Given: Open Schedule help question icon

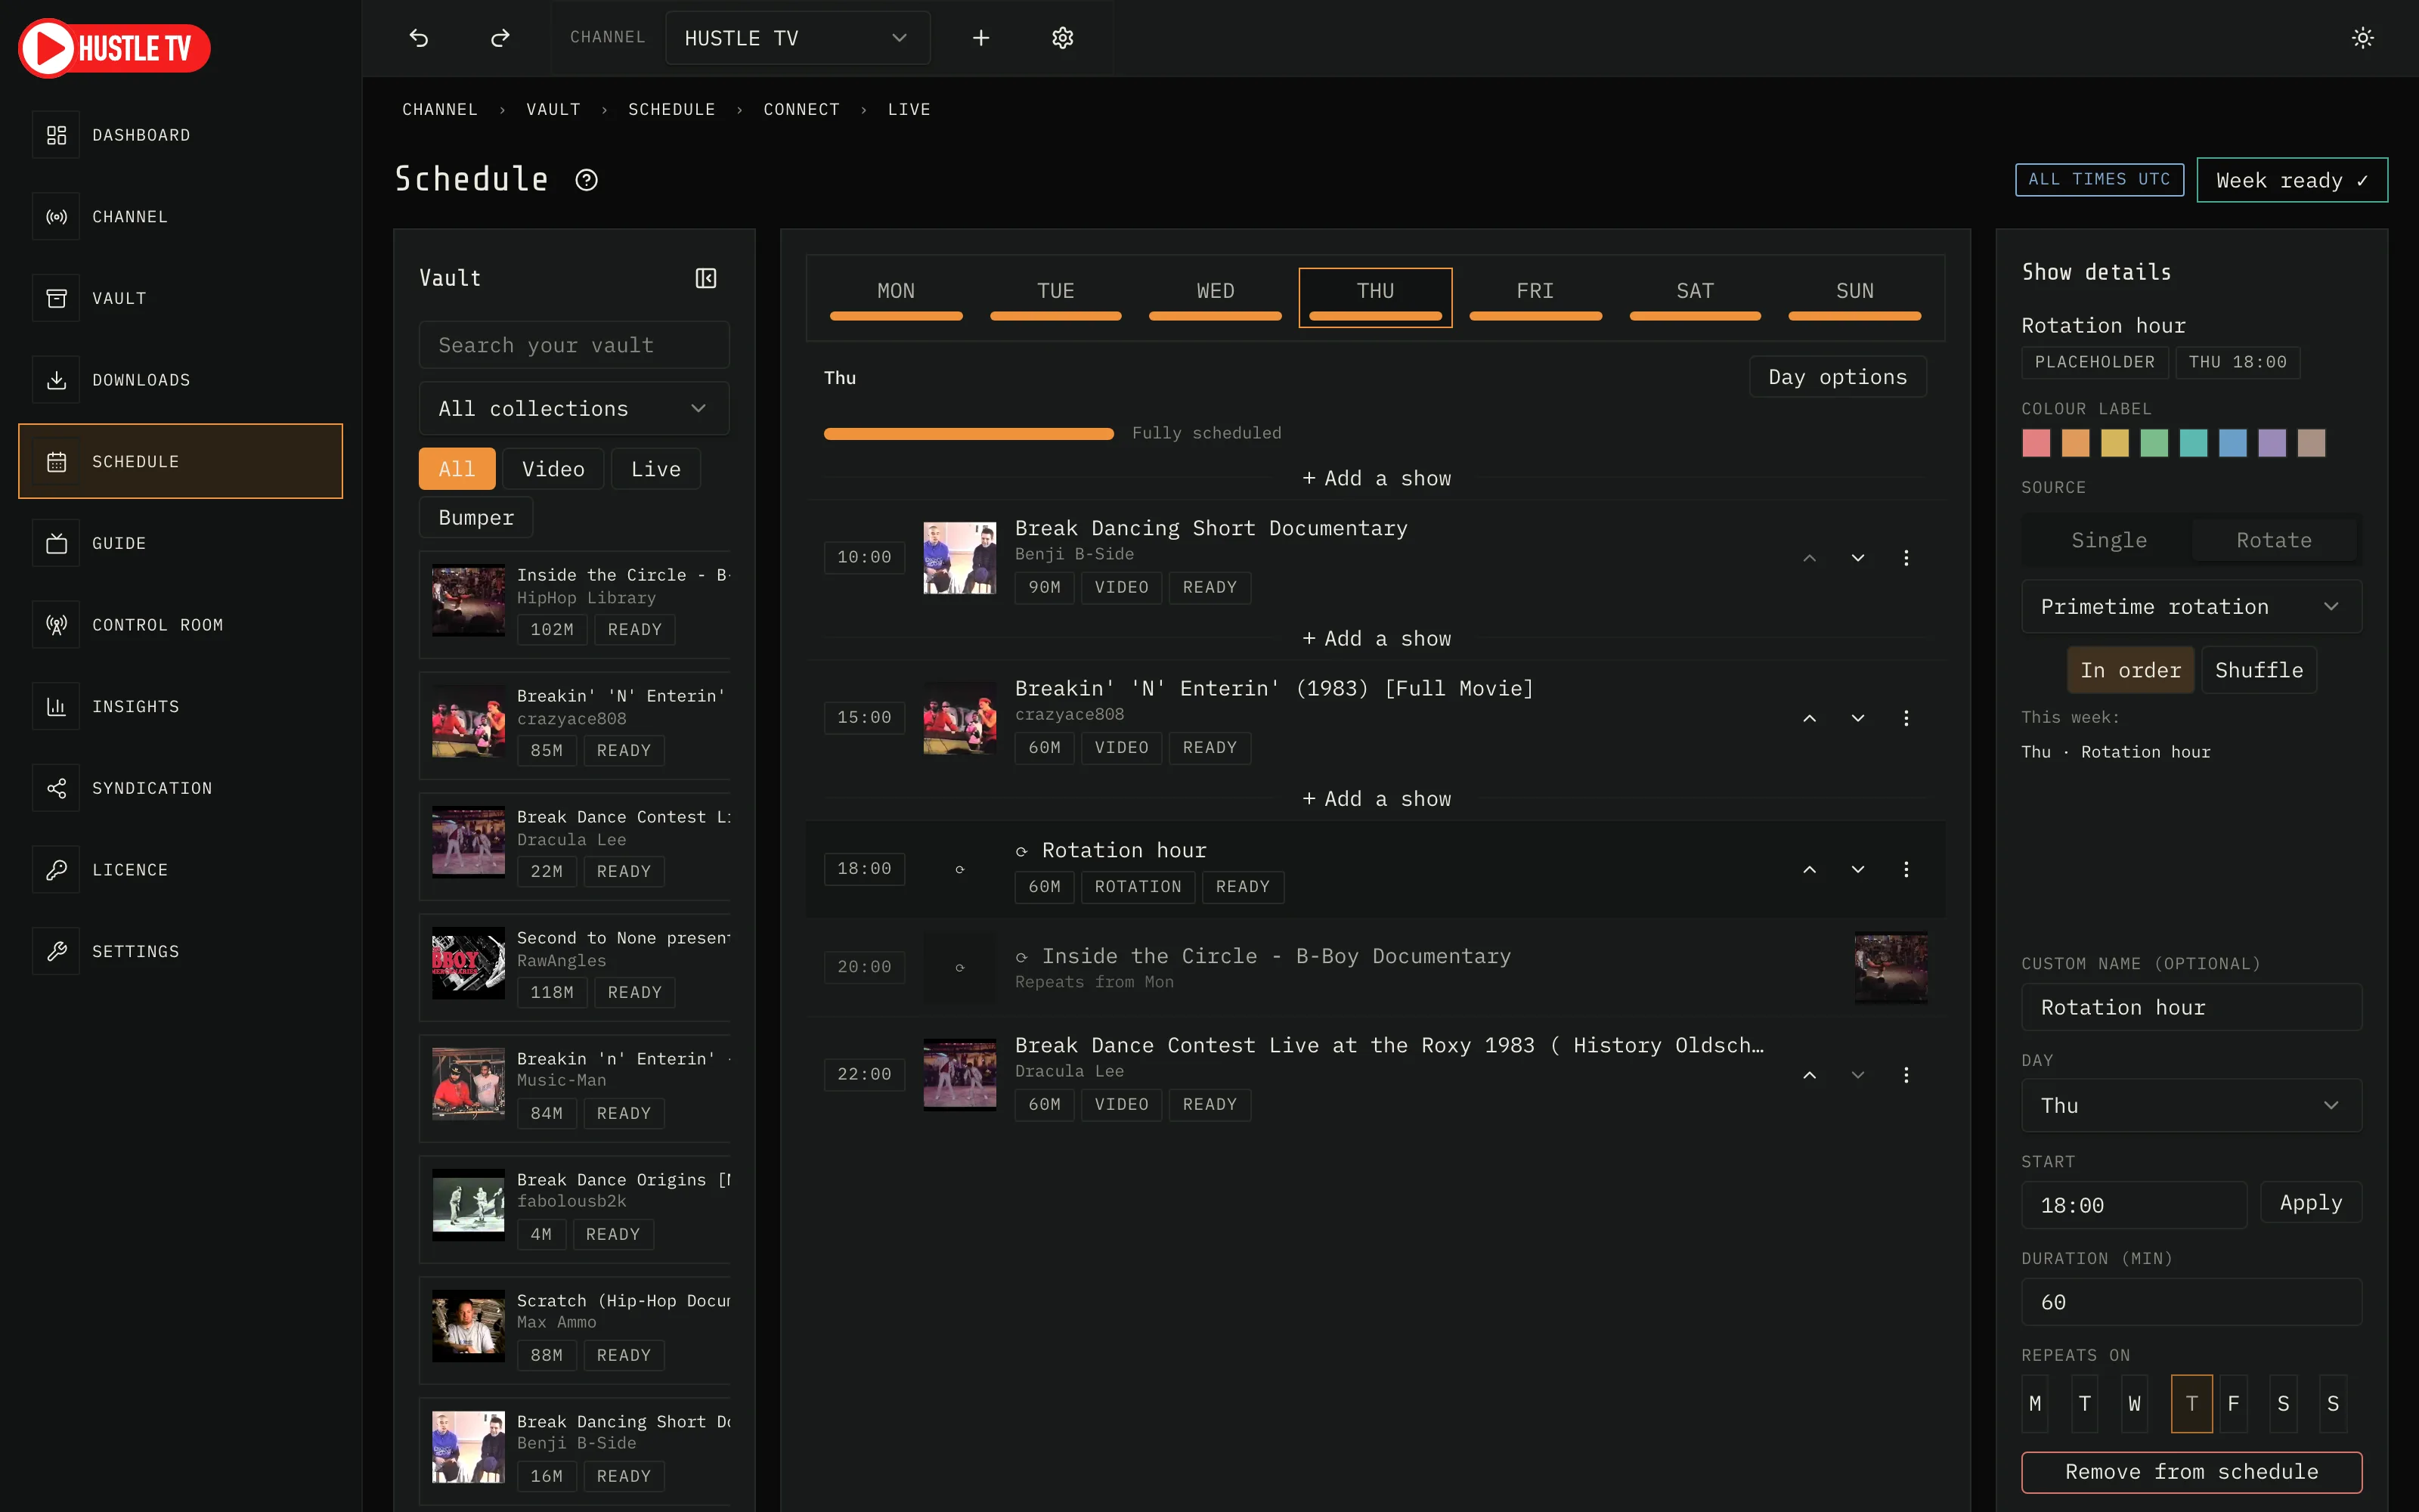Looking at the screenshot, I should pyautogui.click(x=587, y=180).
